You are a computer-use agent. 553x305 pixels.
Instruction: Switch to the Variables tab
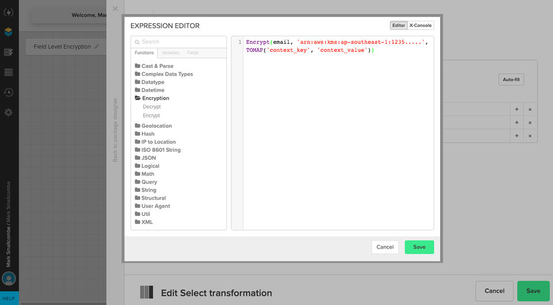[170, 53]
